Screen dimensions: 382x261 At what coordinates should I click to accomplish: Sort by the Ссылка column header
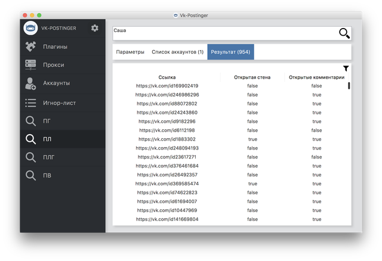(167, 77)
